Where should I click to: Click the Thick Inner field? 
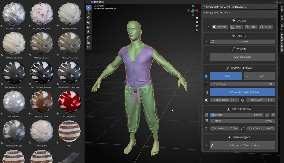tap(225, 129)
